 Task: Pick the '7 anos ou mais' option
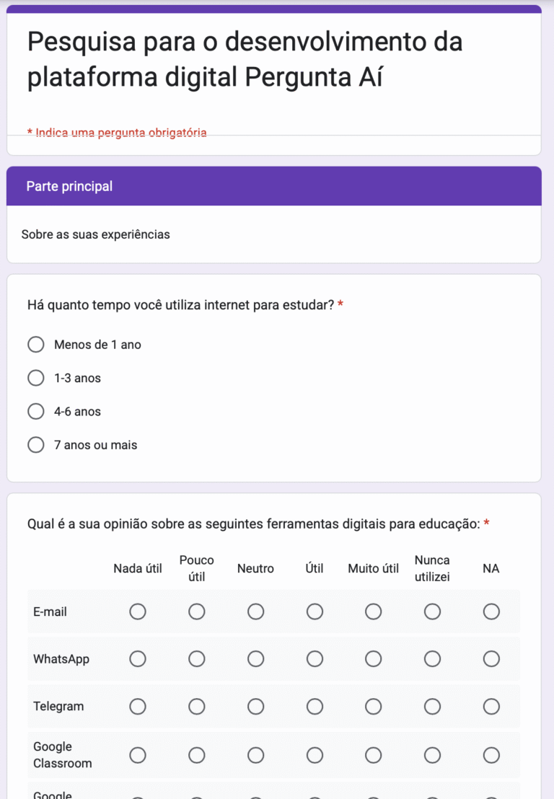click(36, 445)
